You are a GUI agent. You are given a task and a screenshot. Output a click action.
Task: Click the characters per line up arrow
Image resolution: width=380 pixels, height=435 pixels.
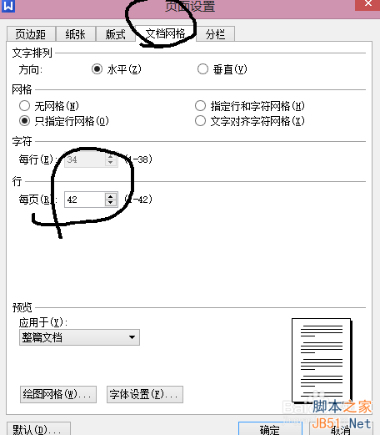111,157
